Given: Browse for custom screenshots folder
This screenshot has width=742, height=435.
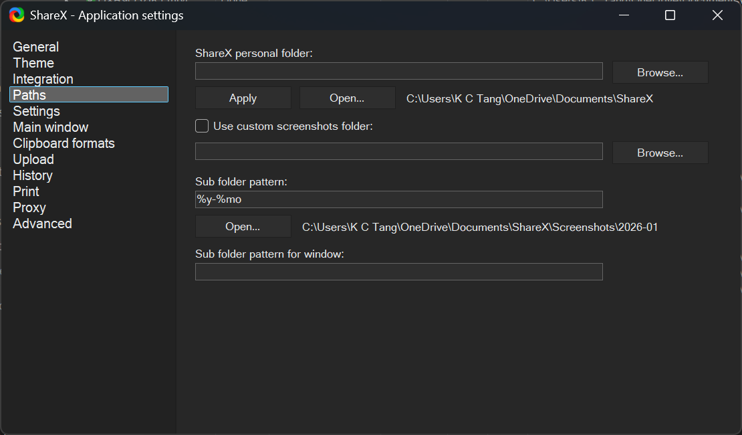Looking at the screenshot, I should pos(660,153).
